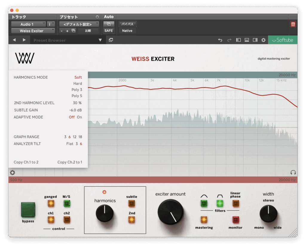
Task: Click the SAFE button
Action: (x=109, y=31)
